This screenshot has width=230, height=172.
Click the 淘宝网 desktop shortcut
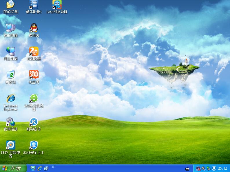point(34,75)
